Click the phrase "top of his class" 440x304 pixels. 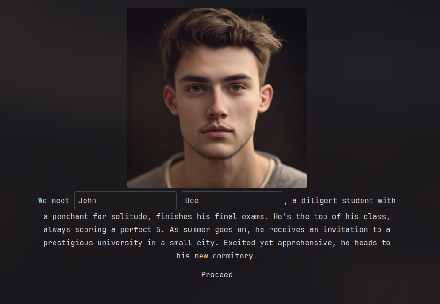pyautogui.click(x=351, y=216)
